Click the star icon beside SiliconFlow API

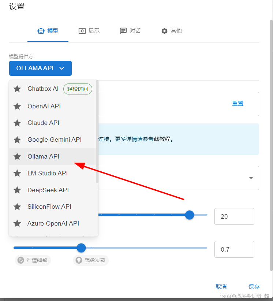coord(17,207)
